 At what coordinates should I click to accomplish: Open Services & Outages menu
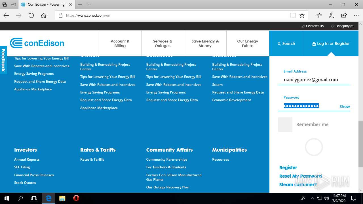pos(162,43)
